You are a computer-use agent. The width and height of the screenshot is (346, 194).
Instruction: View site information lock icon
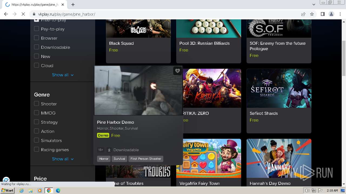click(34, 14)
